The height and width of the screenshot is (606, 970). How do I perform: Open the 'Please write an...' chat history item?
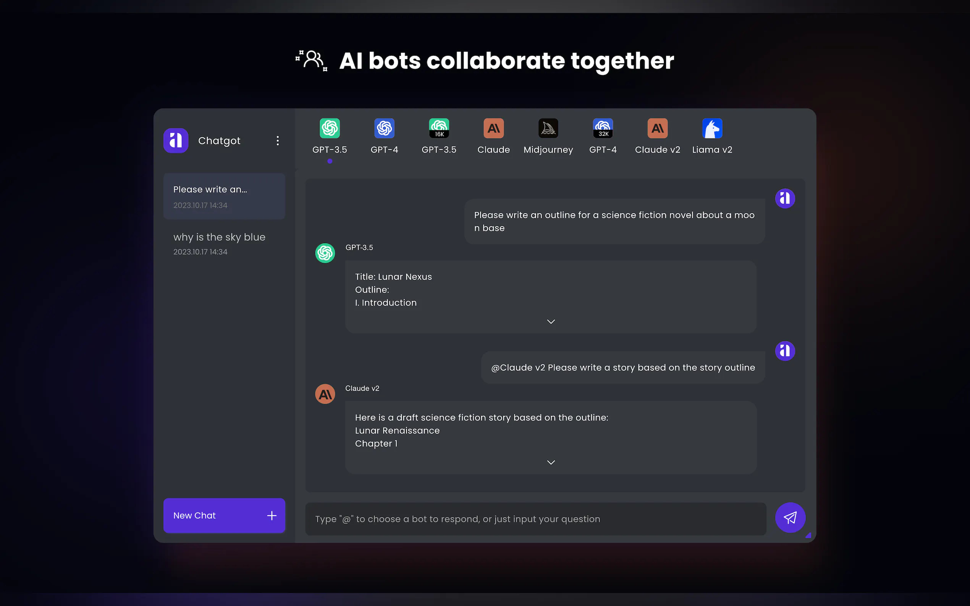[x=224, y=197]
